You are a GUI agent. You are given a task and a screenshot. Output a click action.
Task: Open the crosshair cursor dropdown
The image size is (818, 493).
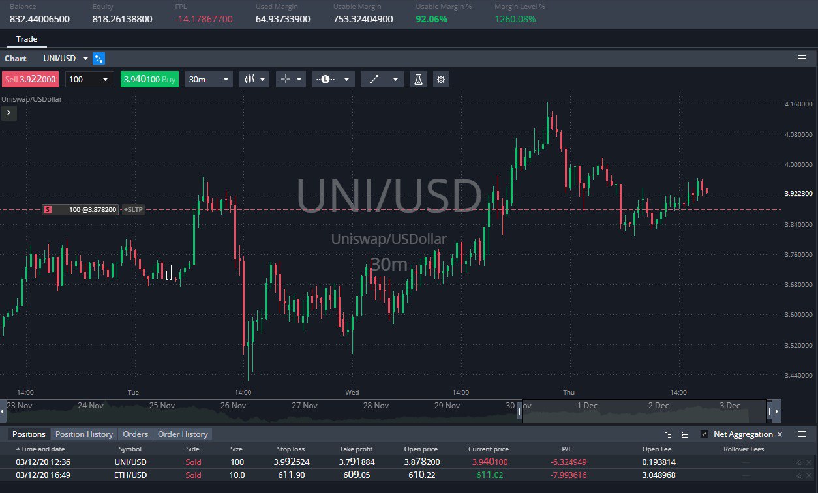point(291,80)
